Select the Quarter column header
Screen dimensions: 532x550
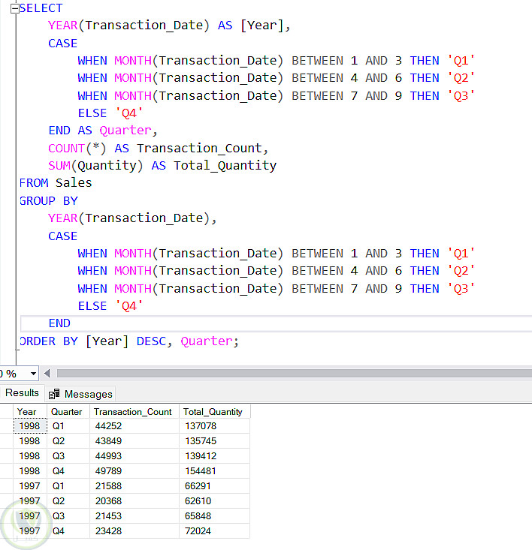coord(68,412)
